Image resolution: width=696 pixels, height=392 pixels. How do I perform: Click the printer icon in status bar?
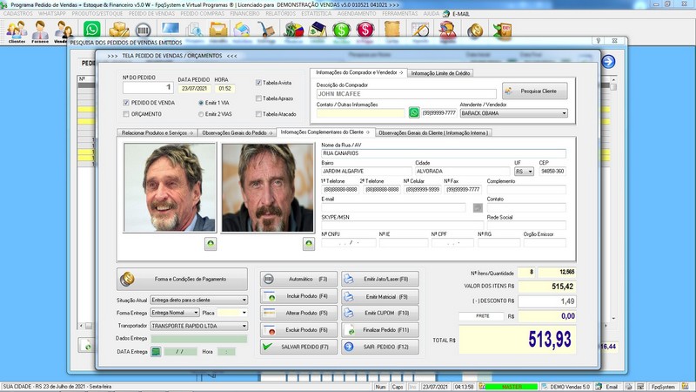pos(629,387)
